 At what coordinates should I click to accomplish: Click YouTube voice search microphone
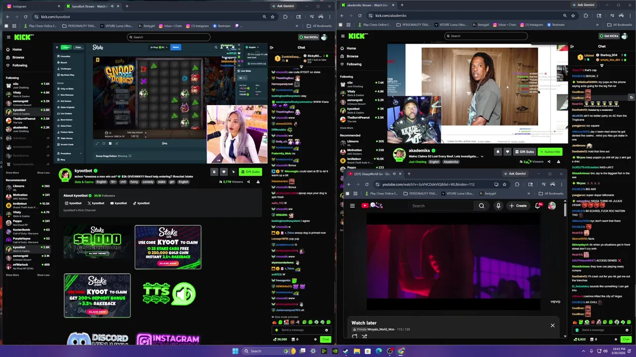coord(498,206)
